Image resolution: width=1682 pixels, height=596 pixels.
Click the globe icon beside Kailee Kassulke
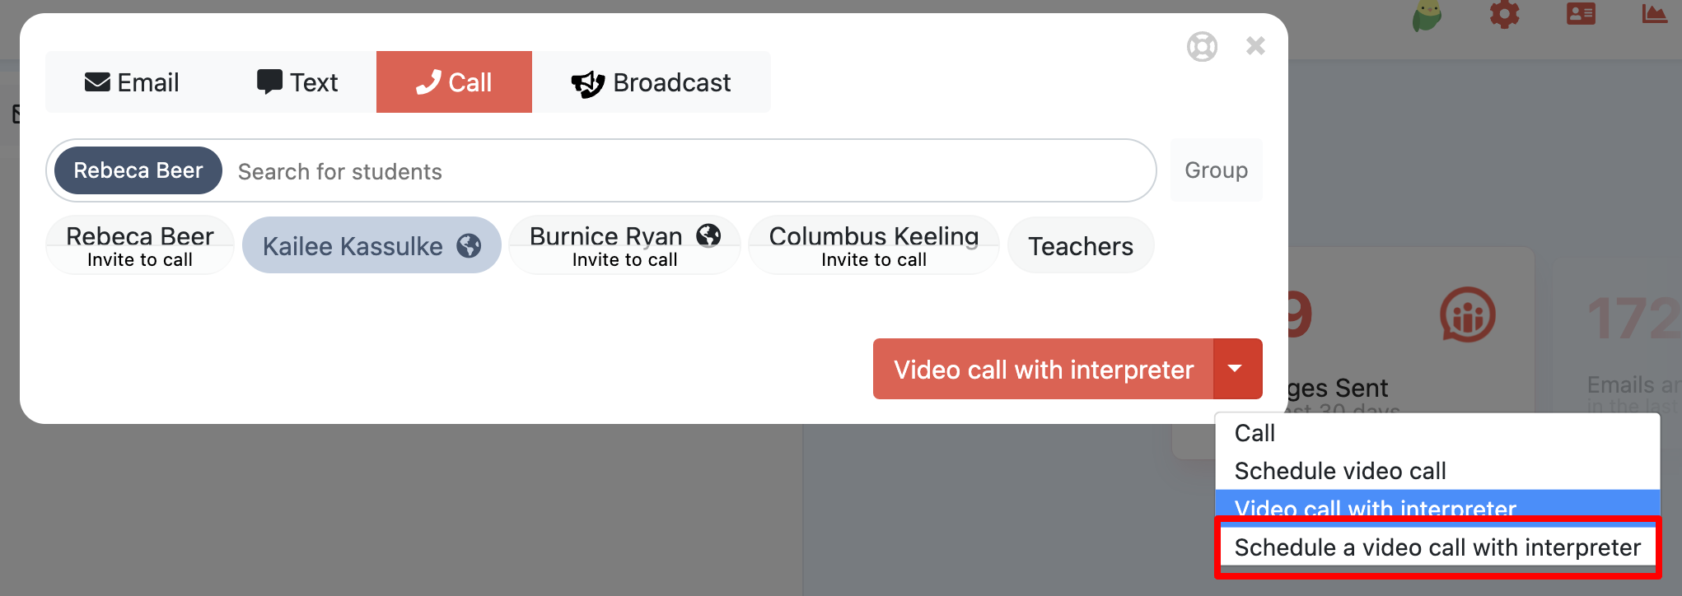pyautogui.click(x=469, y=245)
